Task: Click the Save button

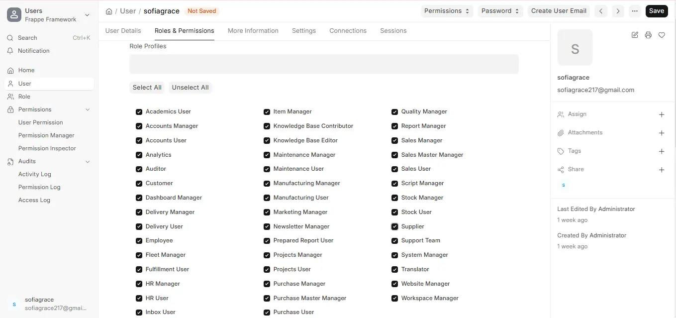Action: [x=657, y=11]
